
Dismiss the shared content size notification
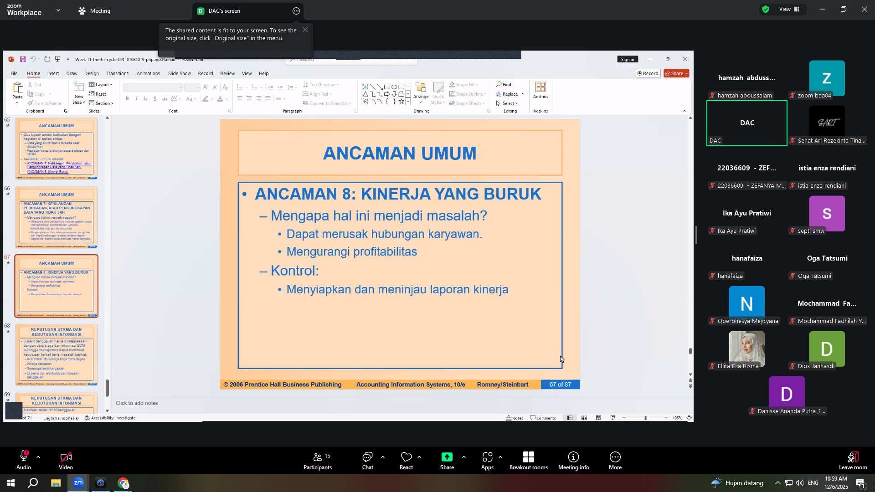tap(305, 30)
